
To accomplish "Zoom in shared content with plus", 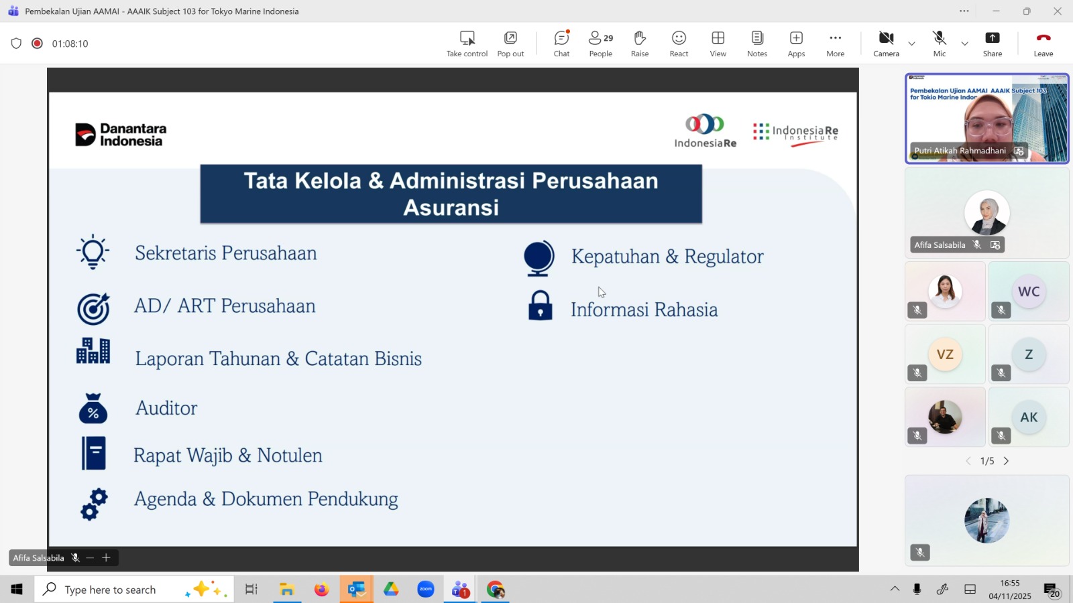I will pyautogui.click(x=106, y=557).
